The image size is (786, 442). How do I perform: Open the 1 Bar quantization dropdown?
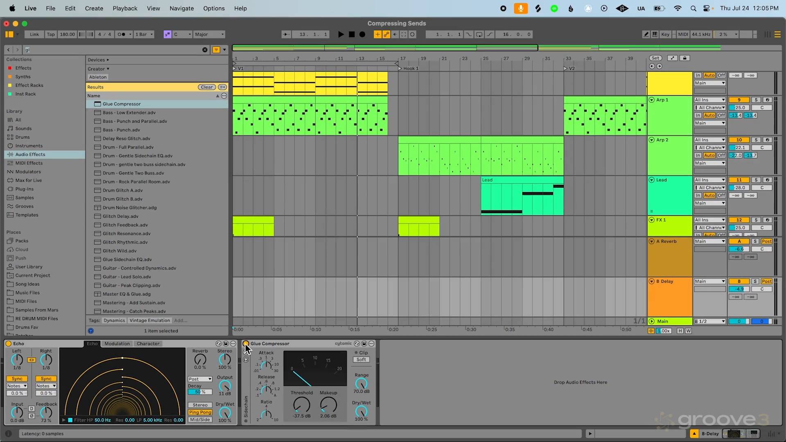click(x=144, y=34)
